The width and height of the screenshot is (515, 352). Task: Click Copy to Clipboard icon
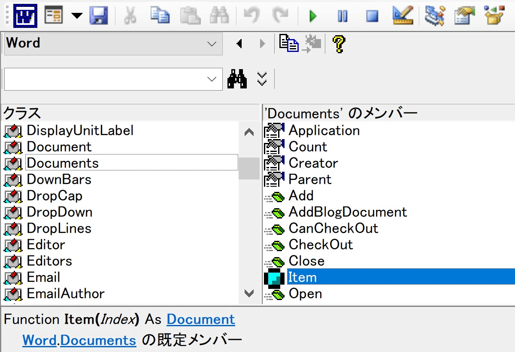(289, 43)
